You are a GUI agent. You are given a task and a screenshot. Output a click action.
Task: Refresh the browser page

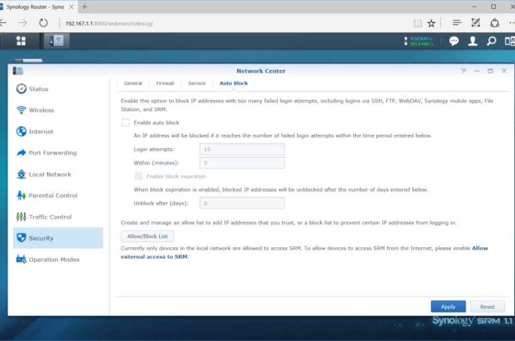click(44, 23)
